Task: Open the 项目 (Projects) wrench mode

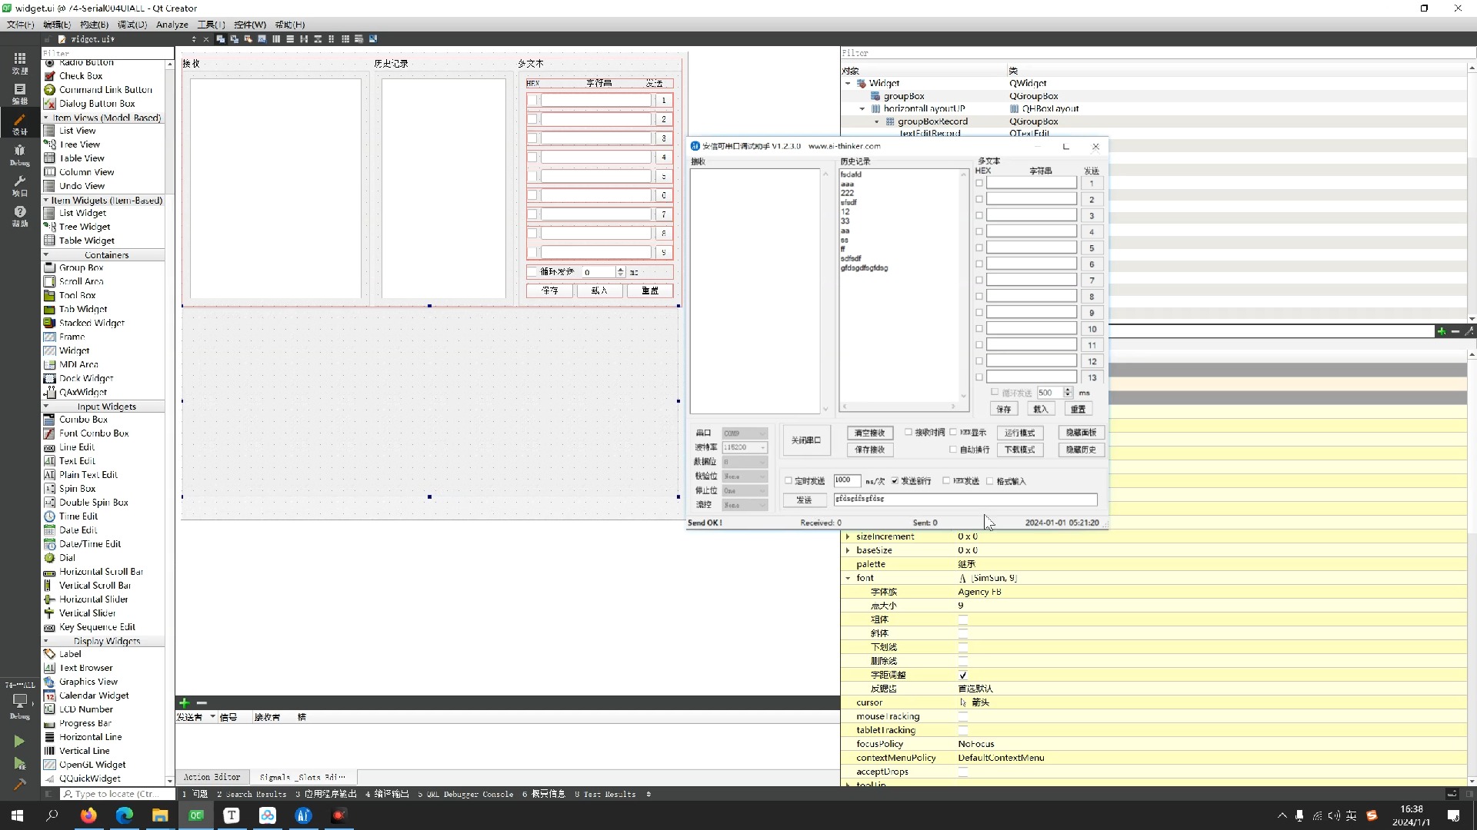Action: click(x=20, y=185)
